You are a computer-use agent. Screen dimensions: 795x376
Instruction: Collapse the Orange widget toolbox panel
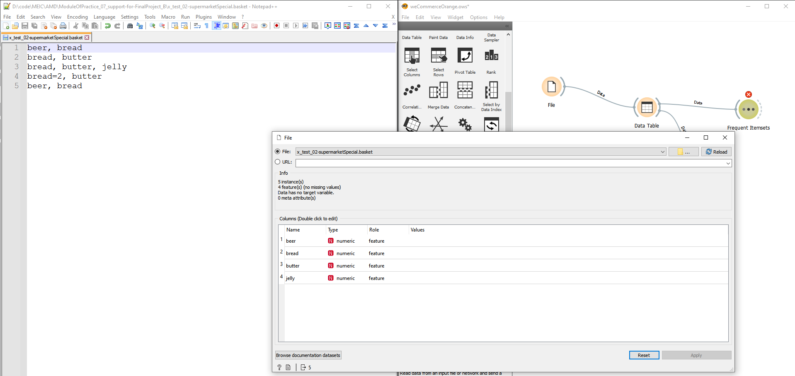coord(507,26)
